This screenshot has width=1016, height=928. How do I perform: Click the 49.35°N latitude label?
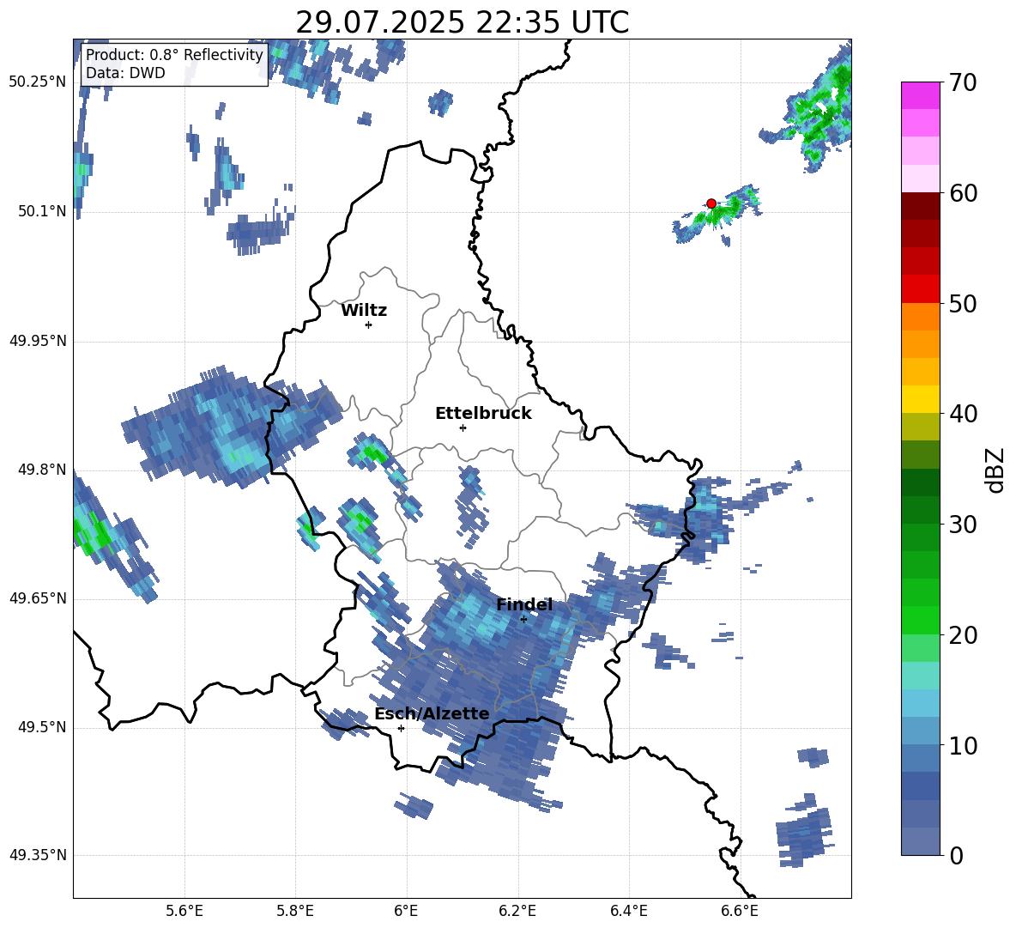38,855
